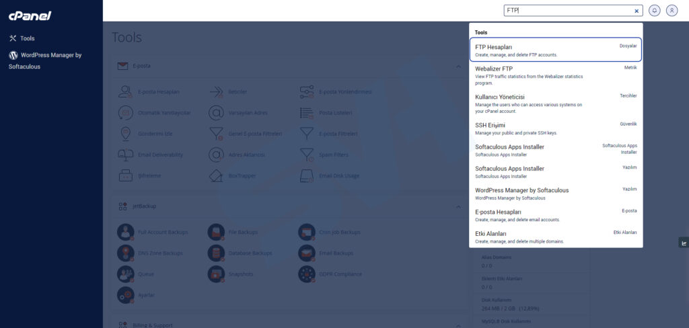Open Spam Filters link text
The width and height of the screenshot is (689, 328).
coord(334,155)
